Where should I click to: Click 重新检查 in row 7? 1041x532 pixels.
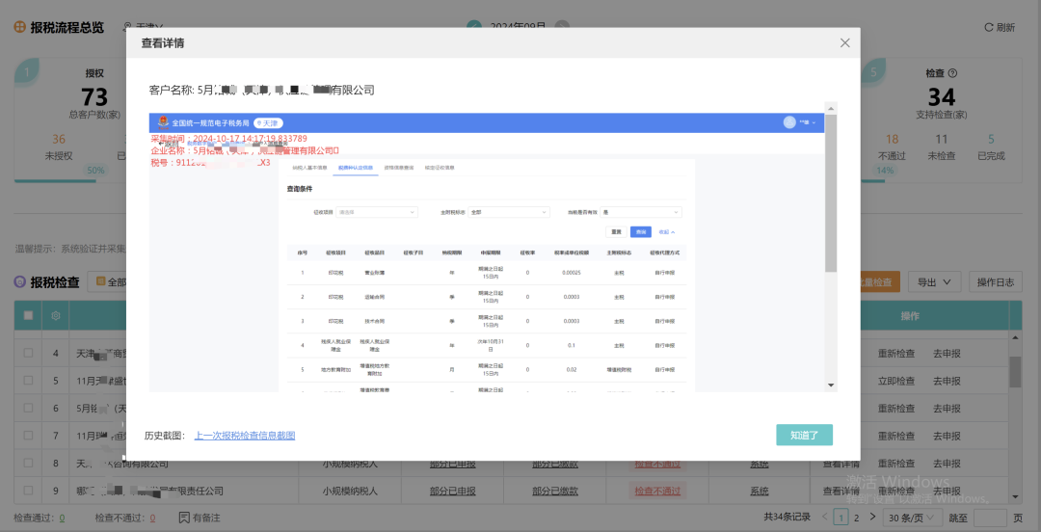[896, 437]
